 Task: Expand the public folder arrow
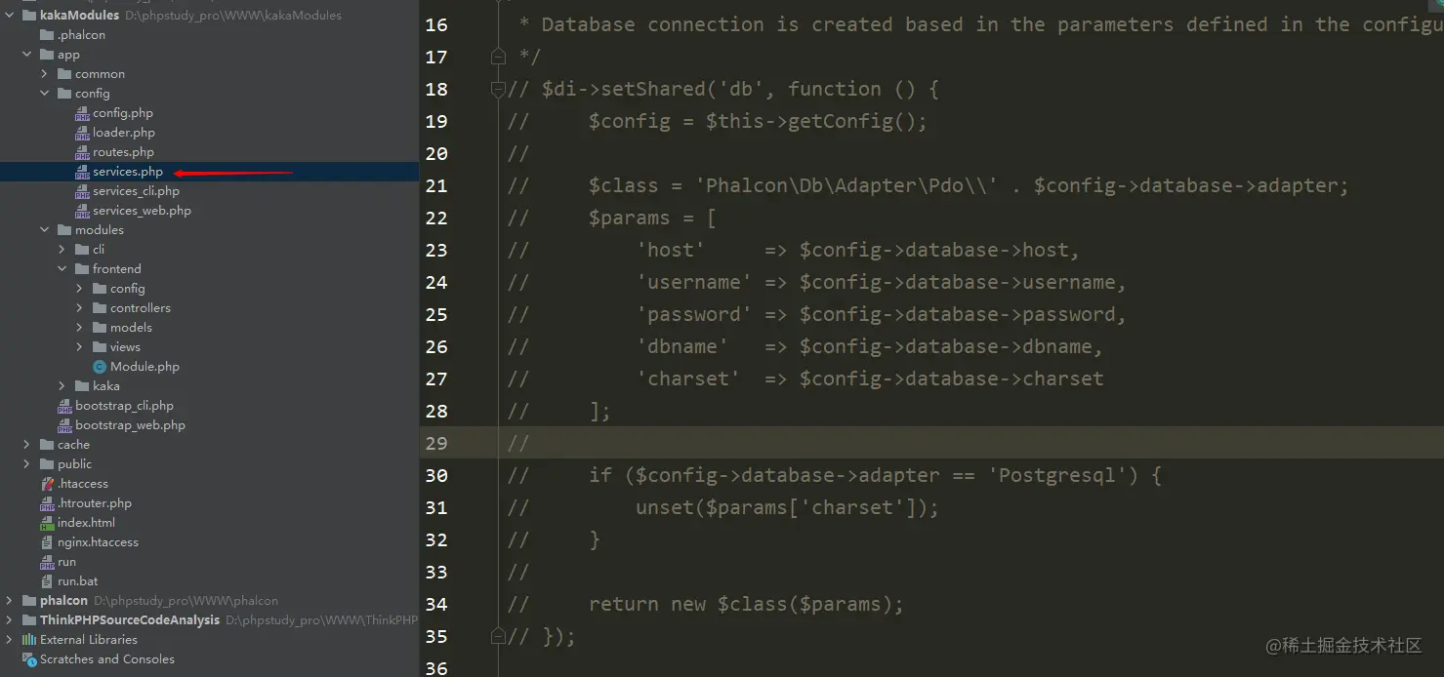pos(27,464)
